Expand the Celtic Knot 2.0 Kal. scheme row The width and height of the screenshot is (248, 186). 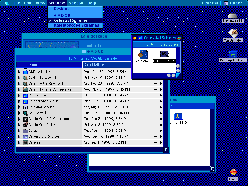(19, 119)
